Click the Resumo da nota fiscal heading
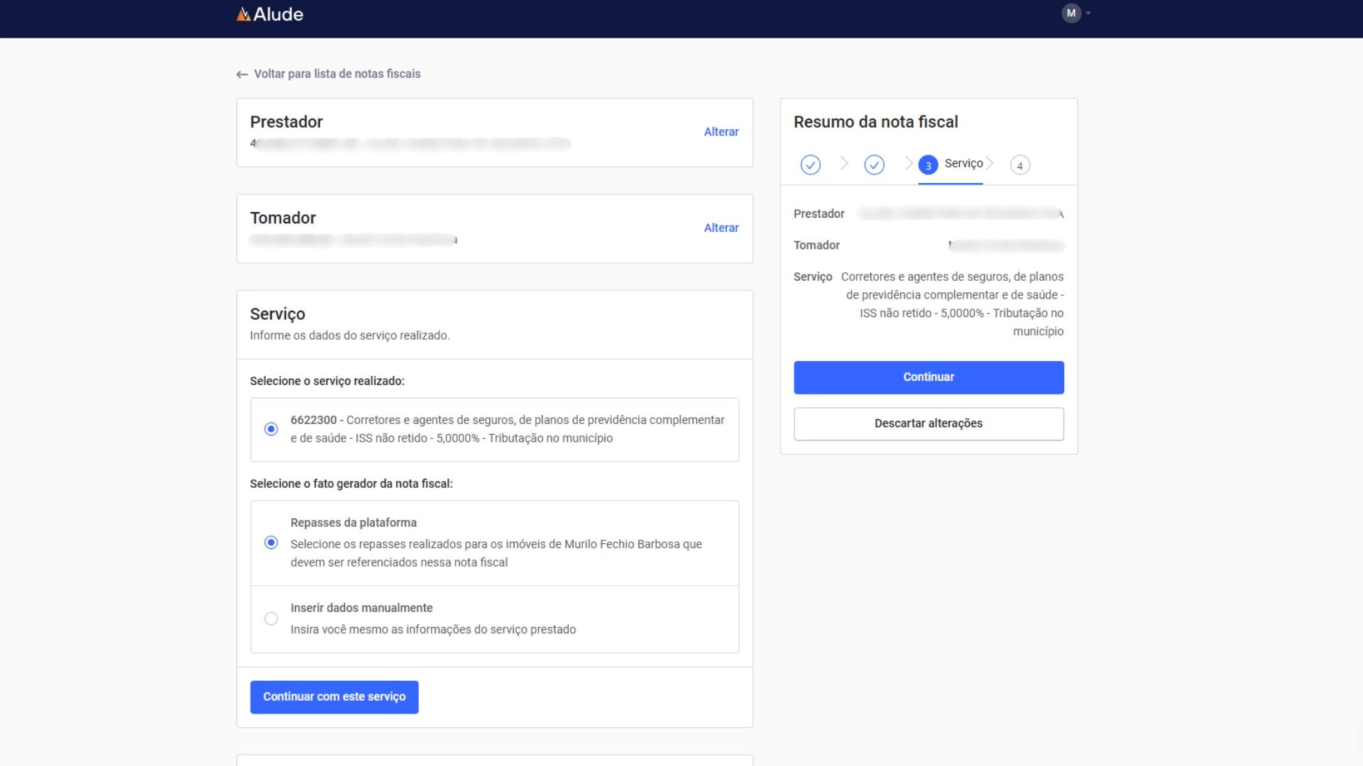Viewport: 1363px width, 766px height. pyautogui.click(x=876, y=122)
